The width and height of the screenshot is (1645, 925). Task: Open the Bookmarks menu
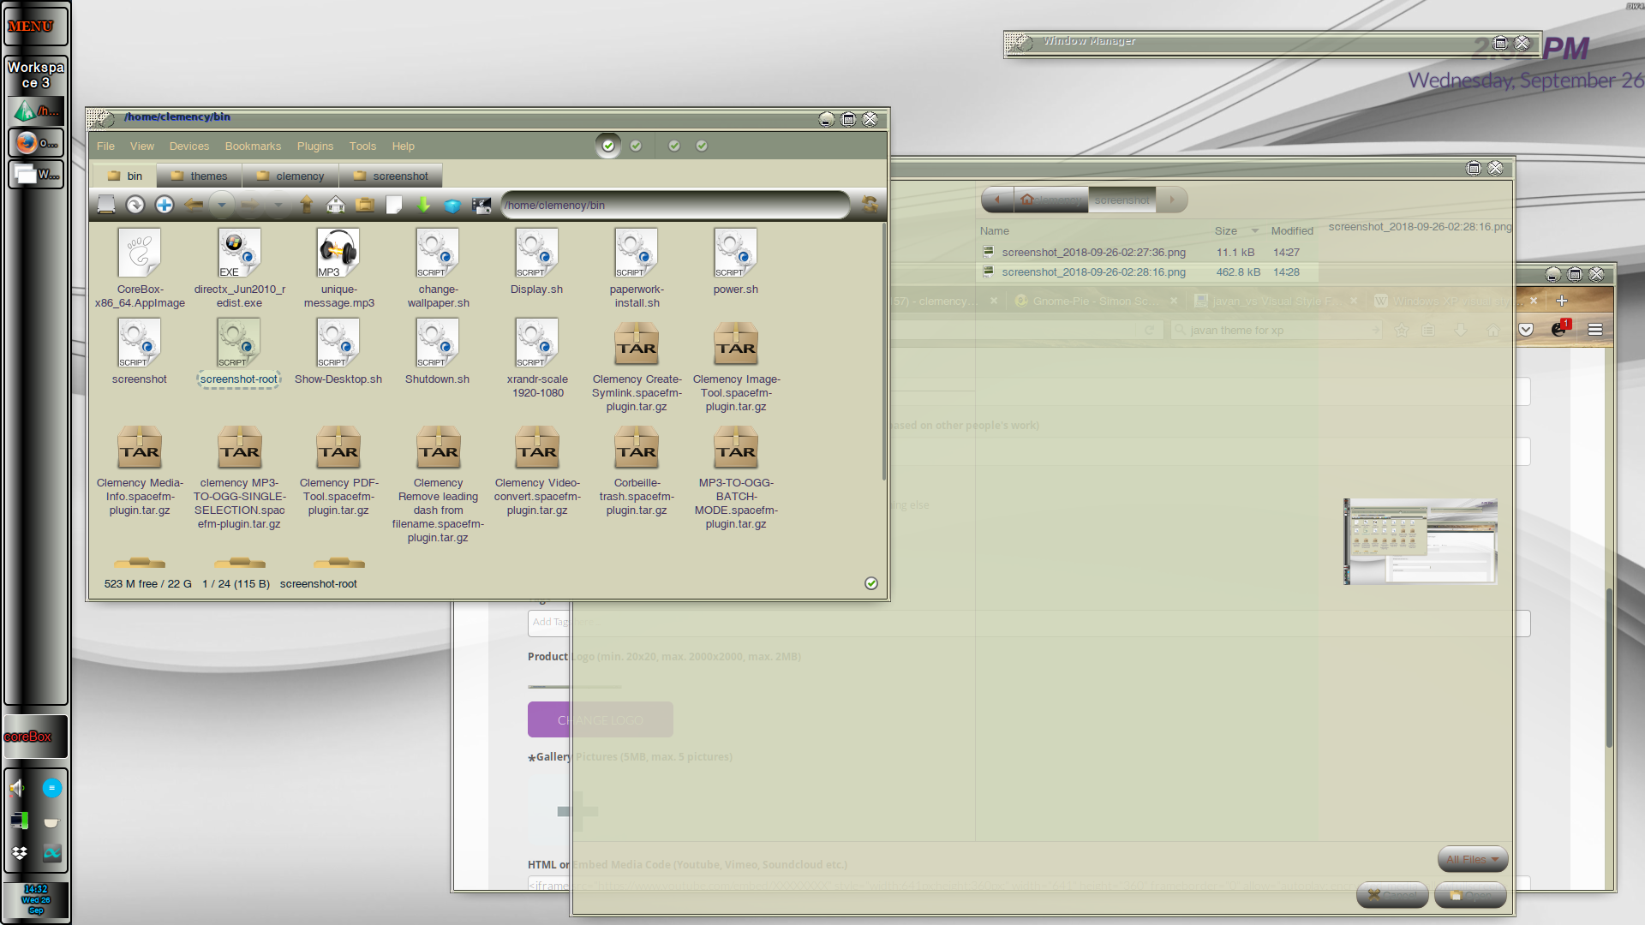click(253, 146)
